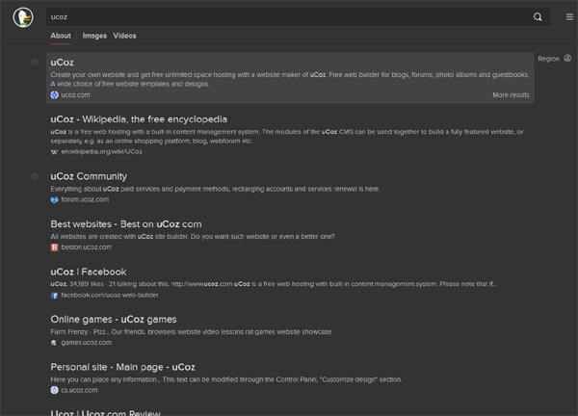Image resolution: width=578 pixels, height=416 pixels.
Task: Click the Facebook snippet mentioning 34,189 likes
Action: [274, 284]
